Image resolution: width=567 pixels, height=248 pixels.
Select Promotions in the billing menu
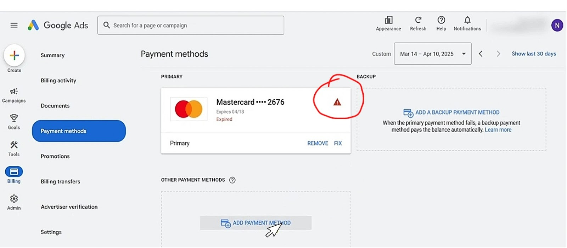[x=55, y=156]
